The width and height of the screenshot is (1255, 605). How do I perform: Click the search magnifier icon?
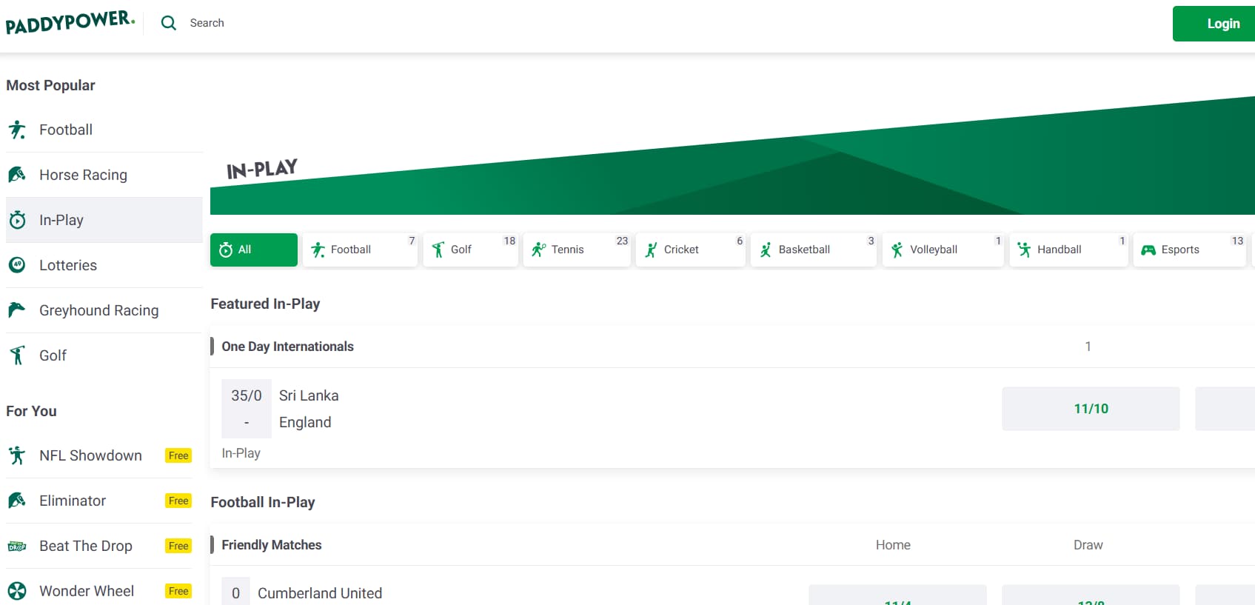click(169, 23)
